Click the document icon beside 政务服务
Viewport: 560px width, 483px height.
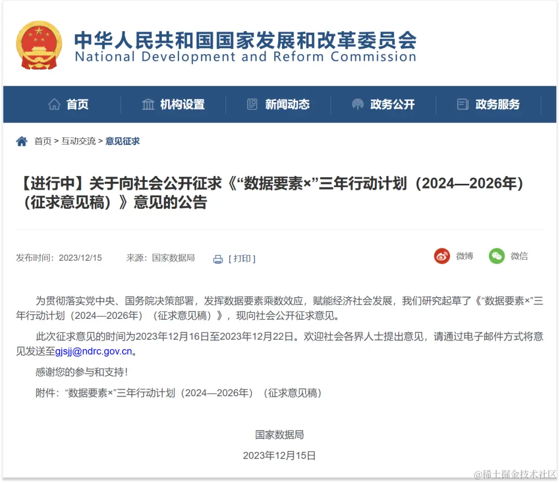tap(462, 104)
